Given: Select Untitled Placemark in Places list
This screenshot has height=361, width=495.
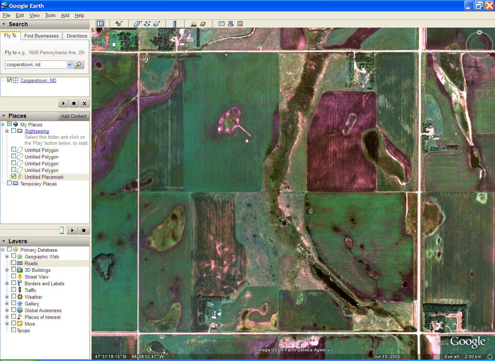Looking at the screenshot, I should [x=44, y=177].
